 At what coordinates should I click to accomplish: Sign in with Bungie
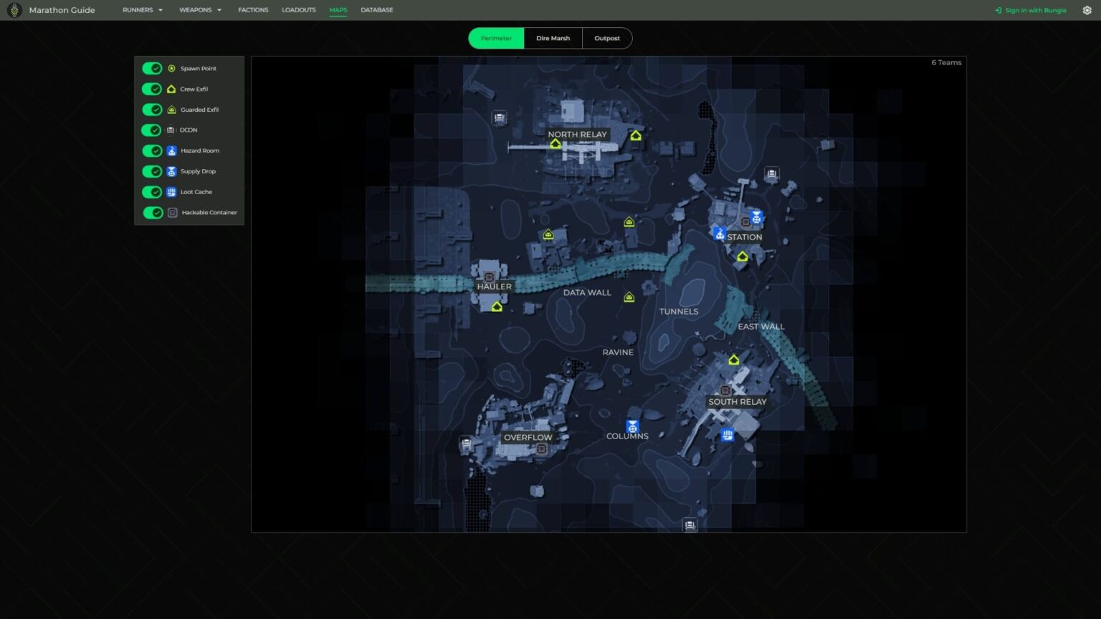(1031, 10)
